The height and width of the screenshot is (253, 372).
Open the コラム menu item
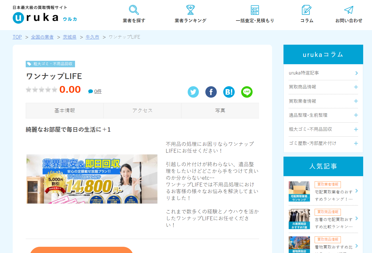[x=307, y=21]
